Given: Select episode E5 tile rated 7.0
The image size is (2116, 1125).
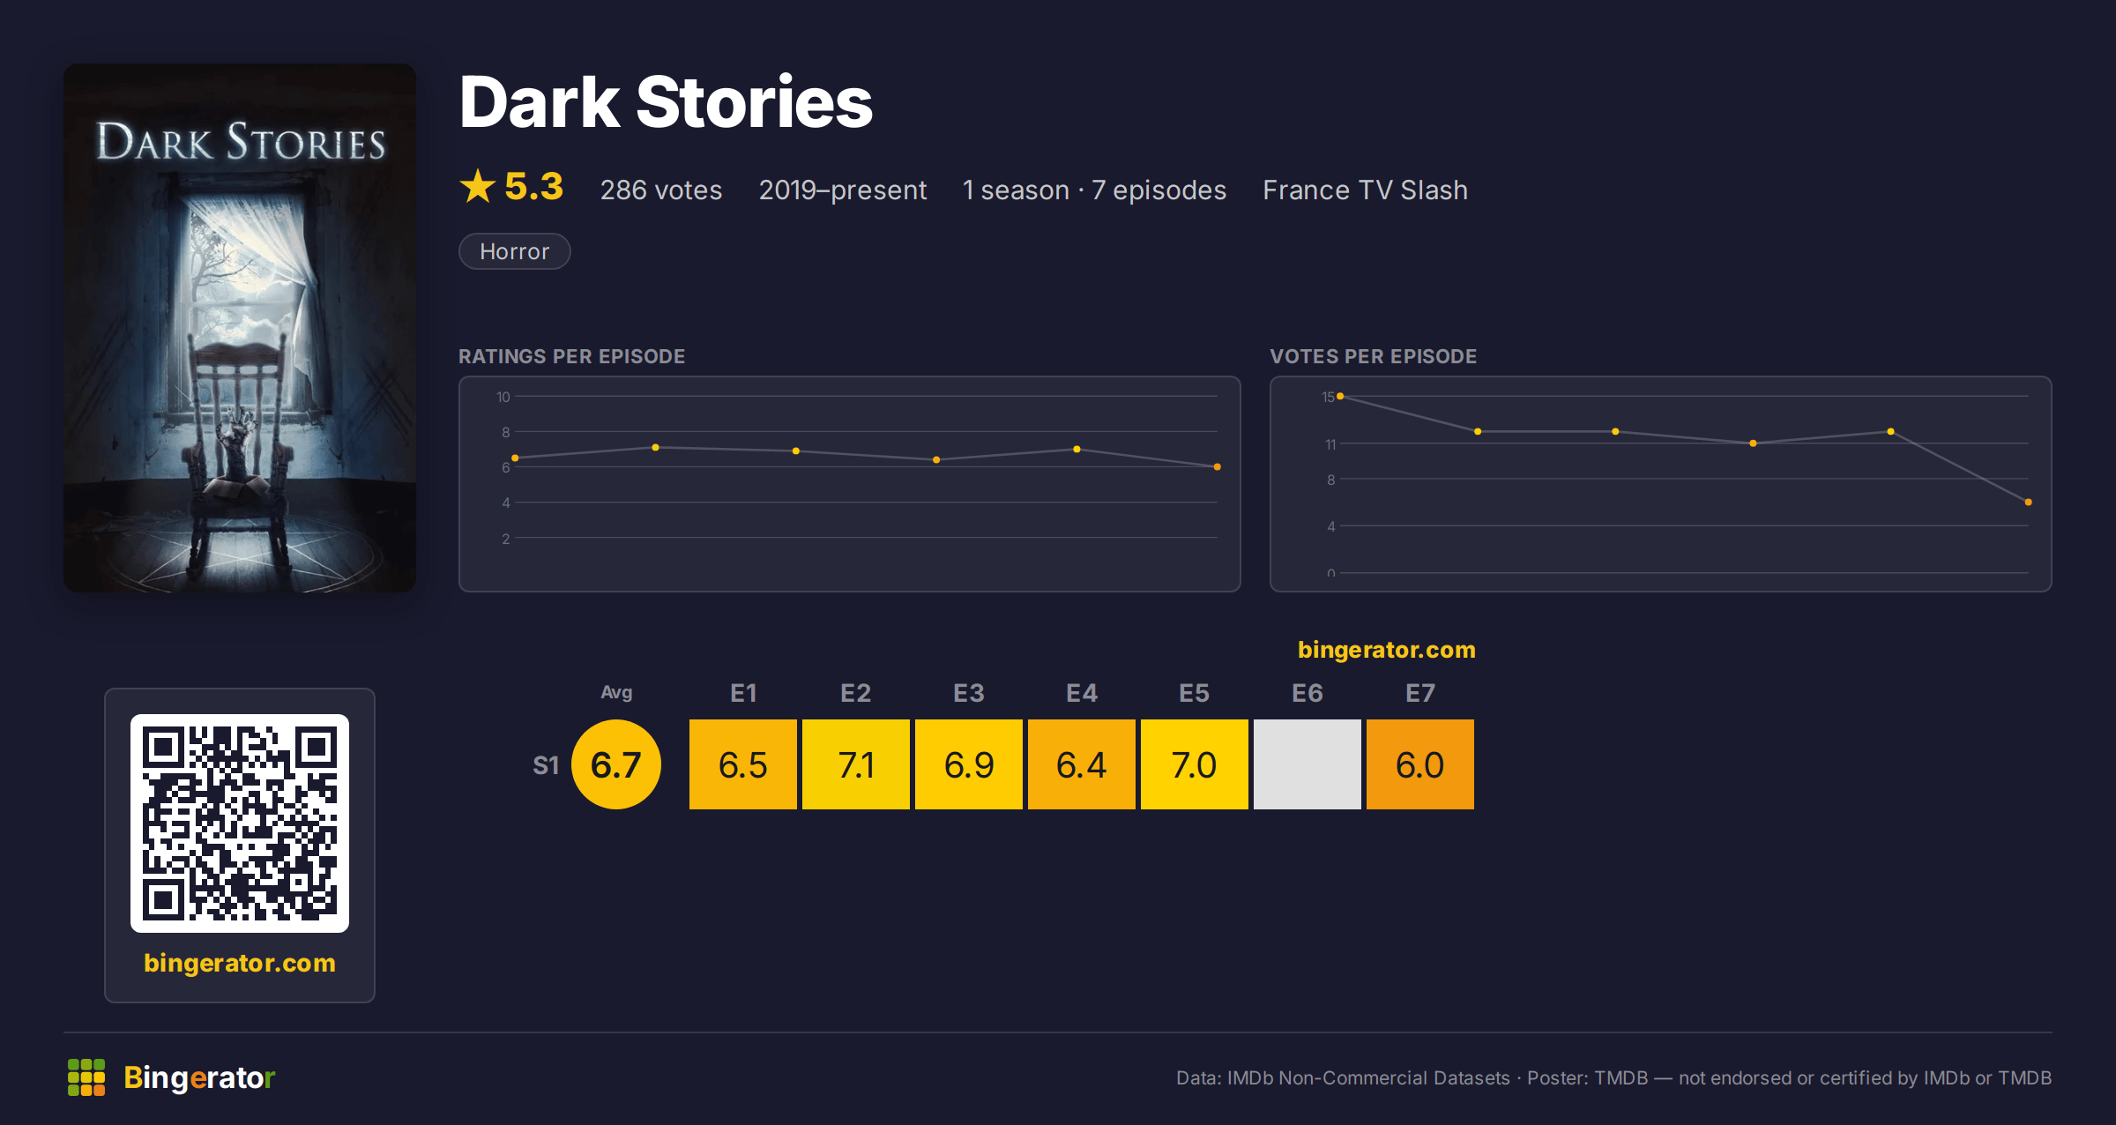Looking at the screenshot, I should (x=1195, y=764).
